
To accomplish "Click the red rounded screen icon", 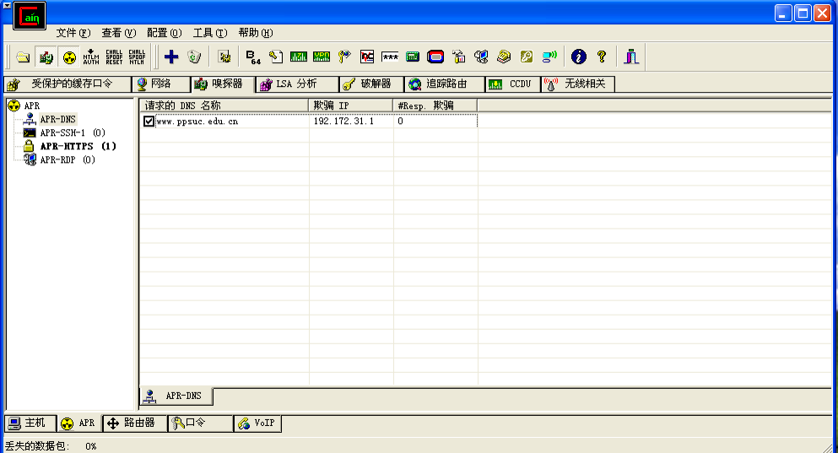I will 435,57.
